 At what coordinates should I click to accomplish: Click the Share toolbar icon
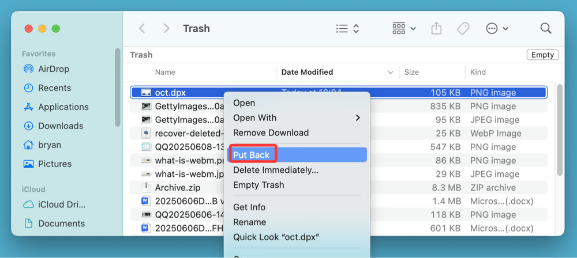(x=436, y=28)
